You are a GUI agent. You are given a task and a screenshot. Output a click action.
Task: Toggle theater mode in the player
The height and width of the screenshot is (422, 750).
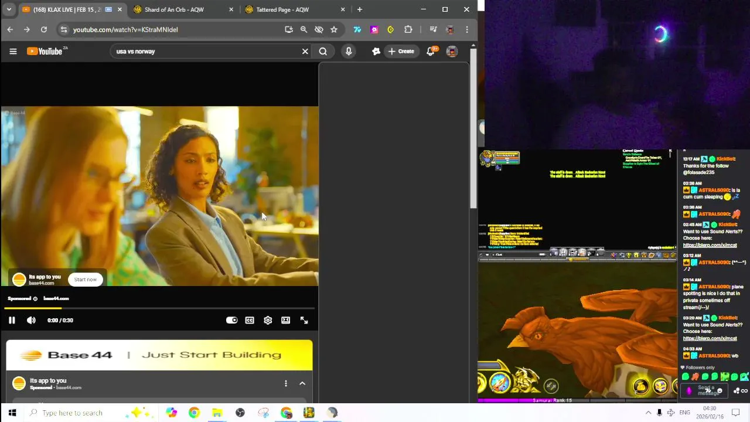coord(286,320)
